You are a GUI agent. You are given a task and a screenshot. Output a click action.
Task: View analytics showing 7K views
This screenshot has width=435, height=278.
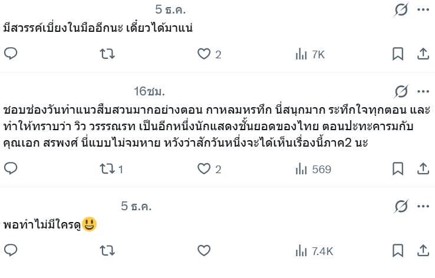pyautogui.click(x=310, y=54)
